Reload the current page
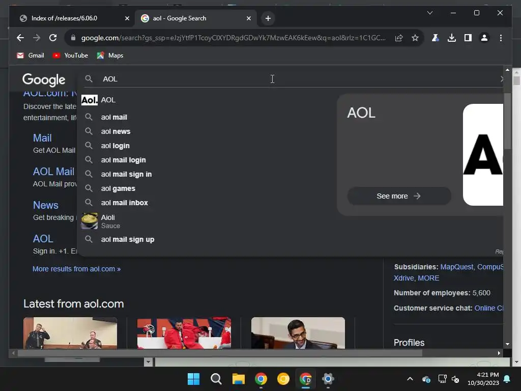Screen dimensions: 521x391 click(53, 38)
